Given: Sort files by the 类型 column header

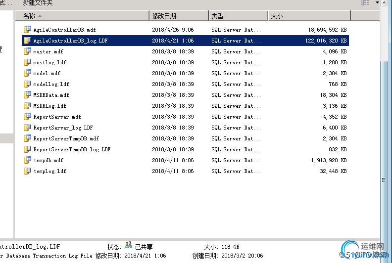Looking at the screenshot, I should pyautogui.click(x=238, y=16).
